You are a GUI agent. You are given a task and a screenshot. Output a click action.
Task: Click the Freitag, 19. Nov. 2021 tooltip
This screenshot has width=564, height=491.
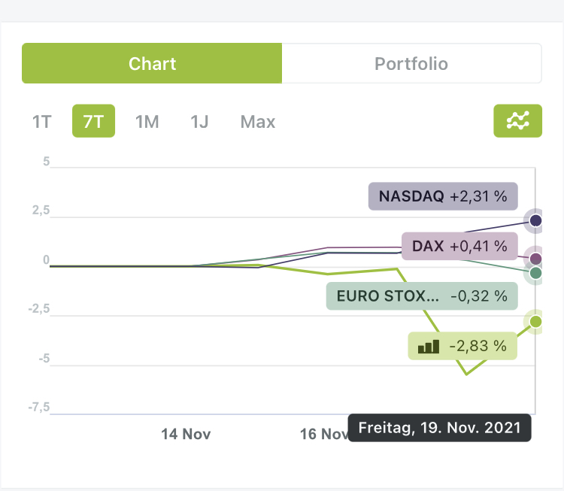(440, 428)
